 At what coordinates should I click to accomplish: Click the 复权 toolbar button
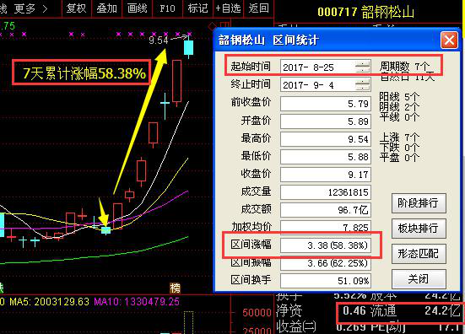pyautogui.click(x=76, y=8)
